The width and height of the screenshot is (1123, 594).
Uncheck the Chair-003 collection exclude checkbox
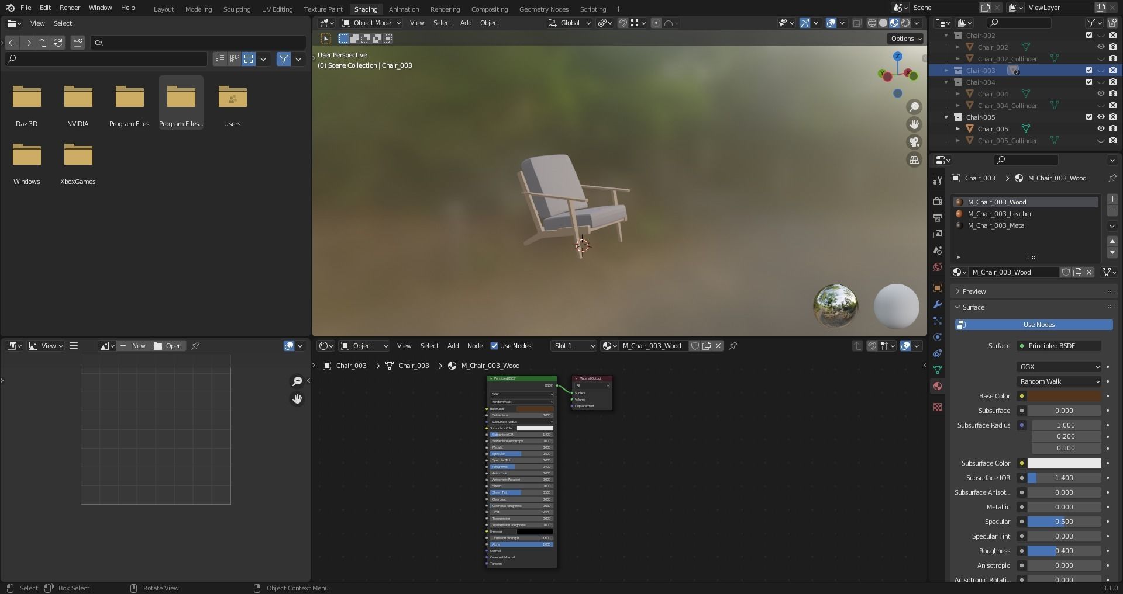(x=1089, y=70)
